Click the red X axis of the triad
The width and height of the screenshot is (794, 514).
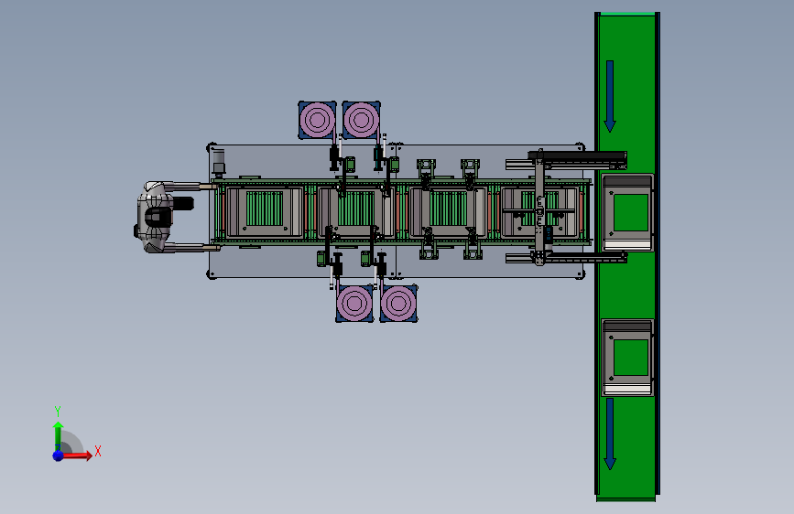click(x=76, y=455)
